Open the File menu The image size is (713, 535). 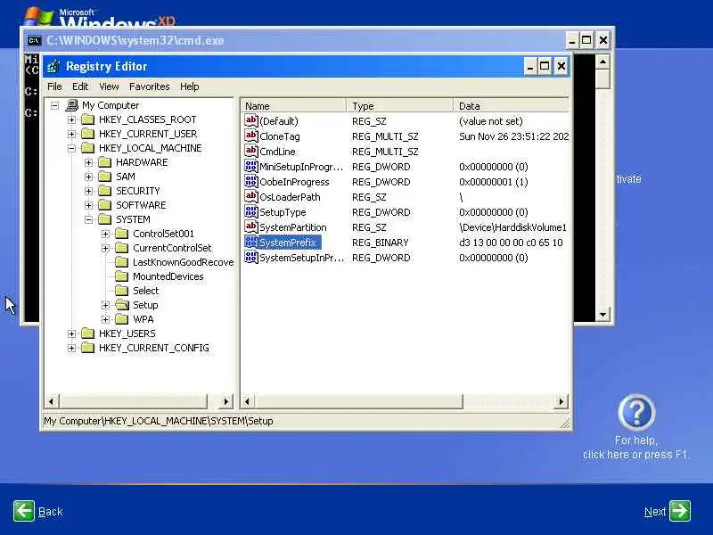pyautogui.click(x=54, y=86)
